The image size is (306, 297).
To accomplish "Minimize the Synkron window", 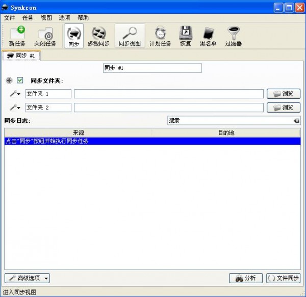I will tap(278, 8).
